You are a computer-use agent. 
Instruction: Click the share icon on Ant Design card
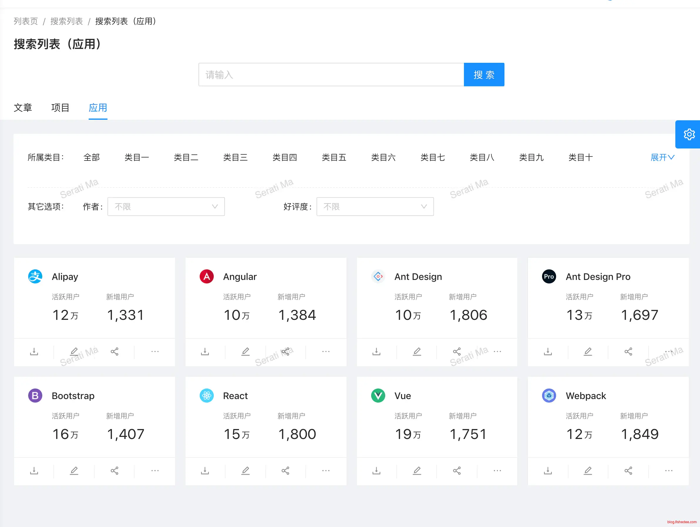point(457,352)
